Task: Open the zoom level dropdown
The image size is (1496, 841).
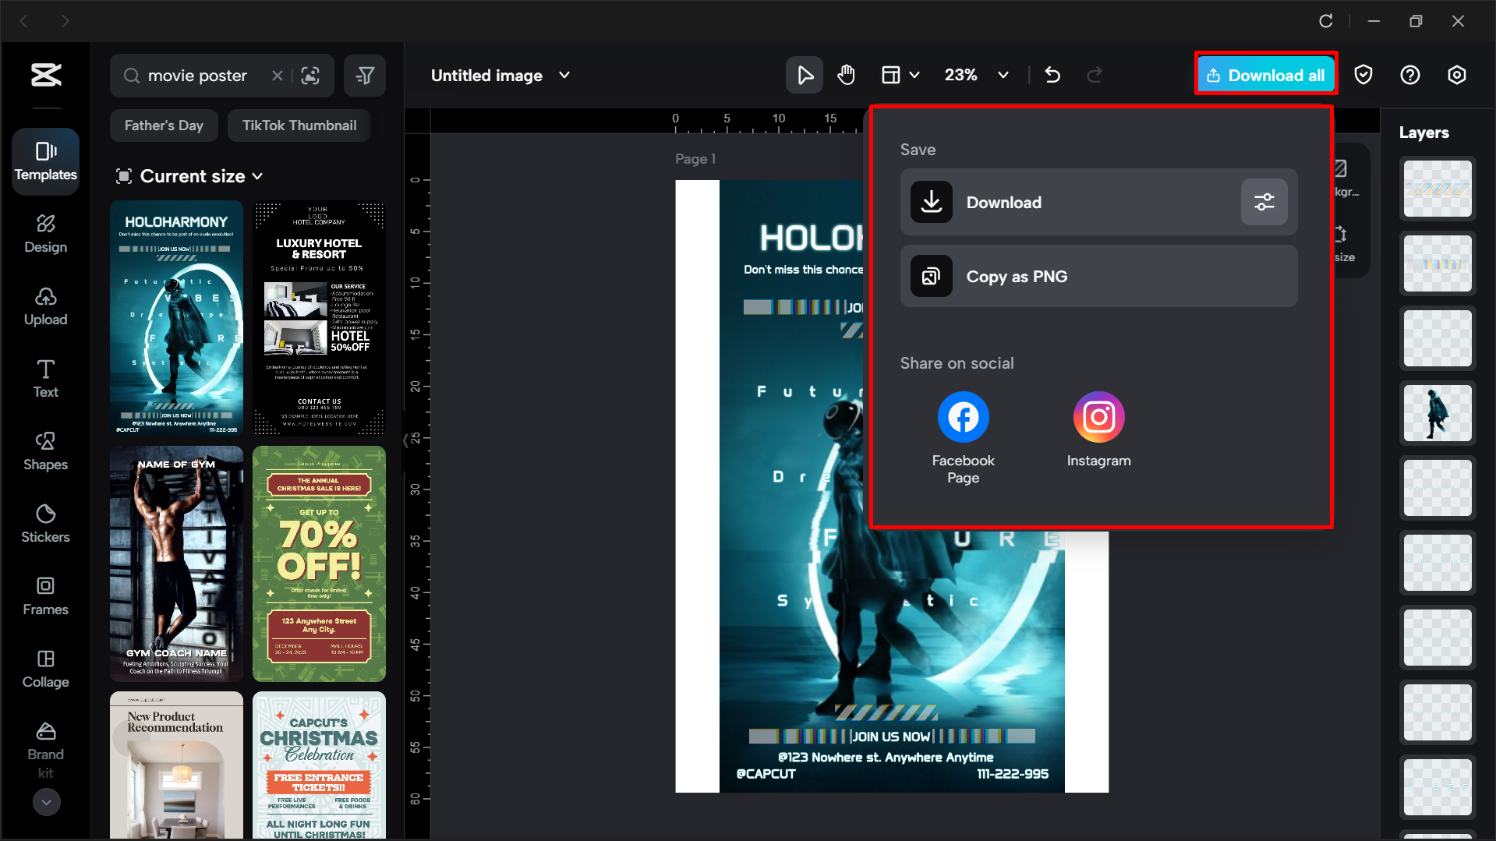Action: coord(1003,75)
